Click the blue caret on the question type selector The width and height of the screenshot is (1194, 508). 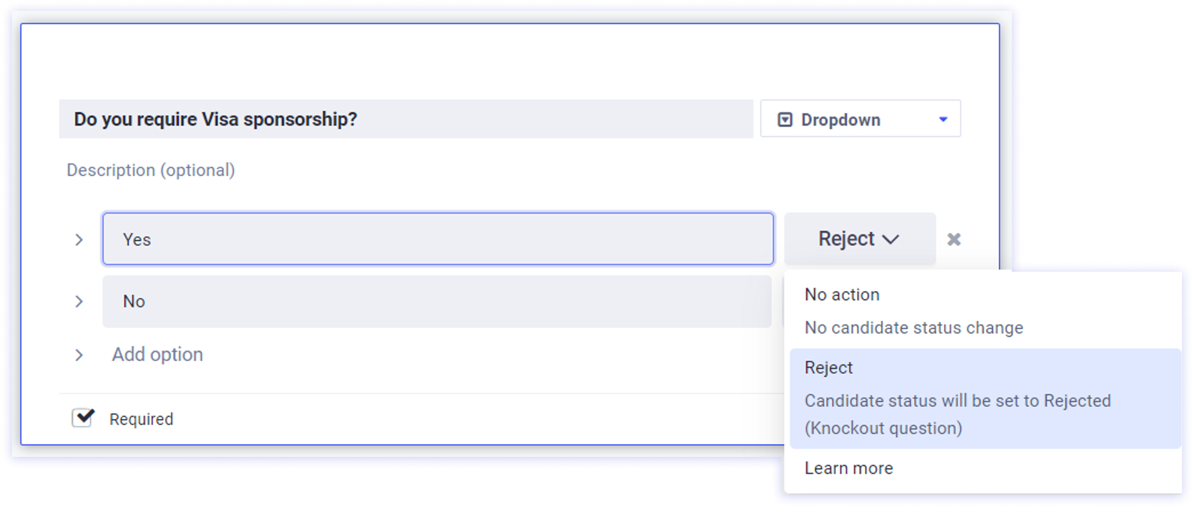(x=943, y=119)
